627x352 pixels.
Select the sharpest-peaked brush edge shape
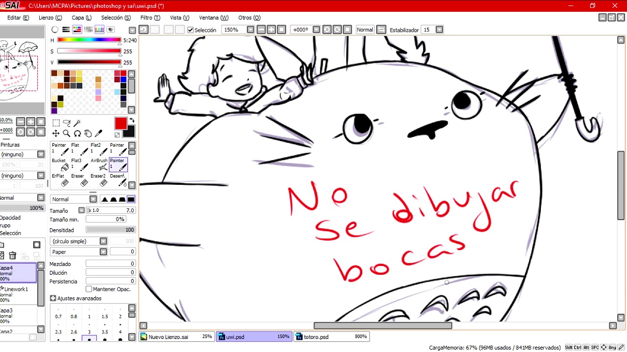coord(105,199)
